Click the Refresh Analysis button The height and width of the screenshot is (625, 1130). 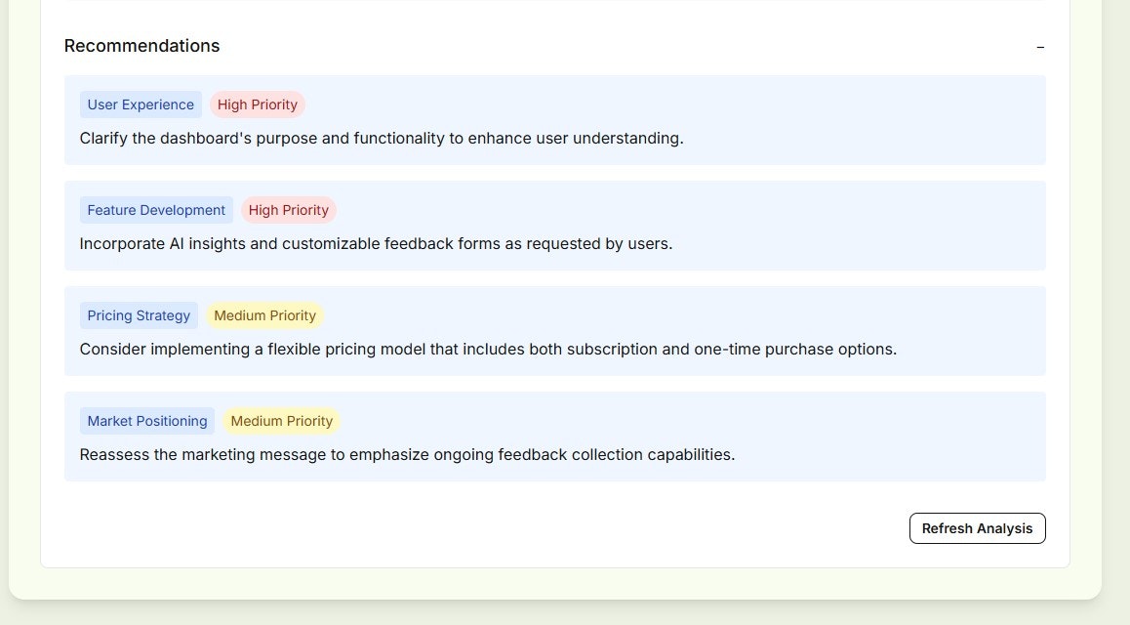[x=977, y=528]
